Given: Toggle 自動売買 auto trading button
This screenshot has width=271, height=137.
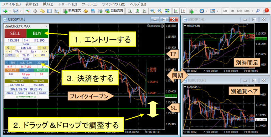Looking at the screenshot, I should (x=114, y=11).
